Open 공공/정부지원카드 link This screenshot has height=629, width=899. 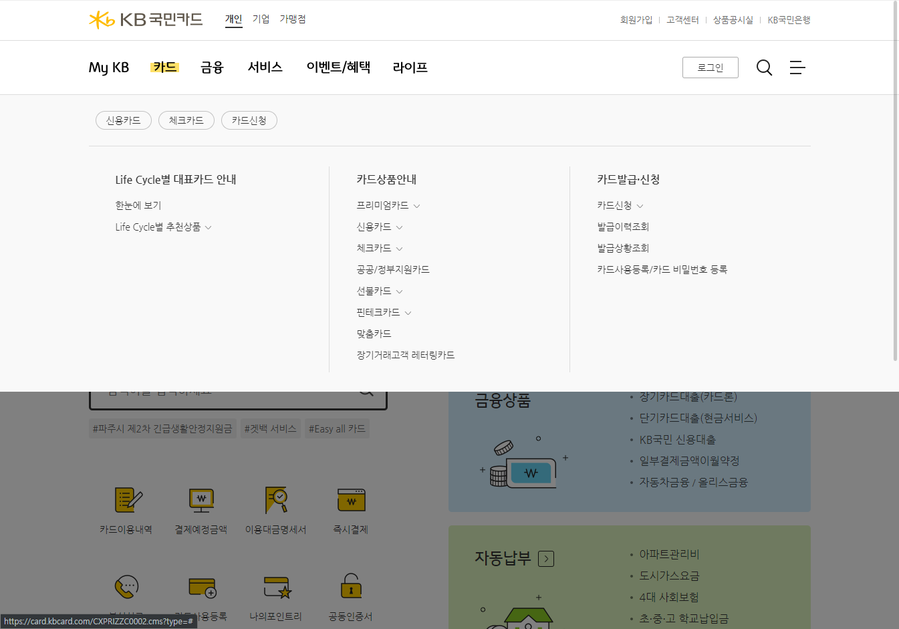[393, 269]
